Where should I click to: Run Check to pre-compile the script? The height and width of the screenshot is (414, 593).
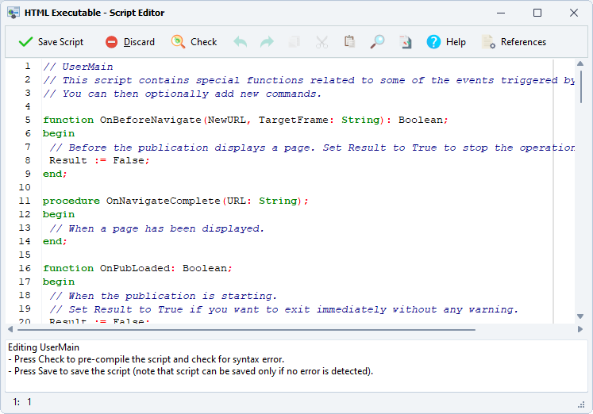(194, 42)
